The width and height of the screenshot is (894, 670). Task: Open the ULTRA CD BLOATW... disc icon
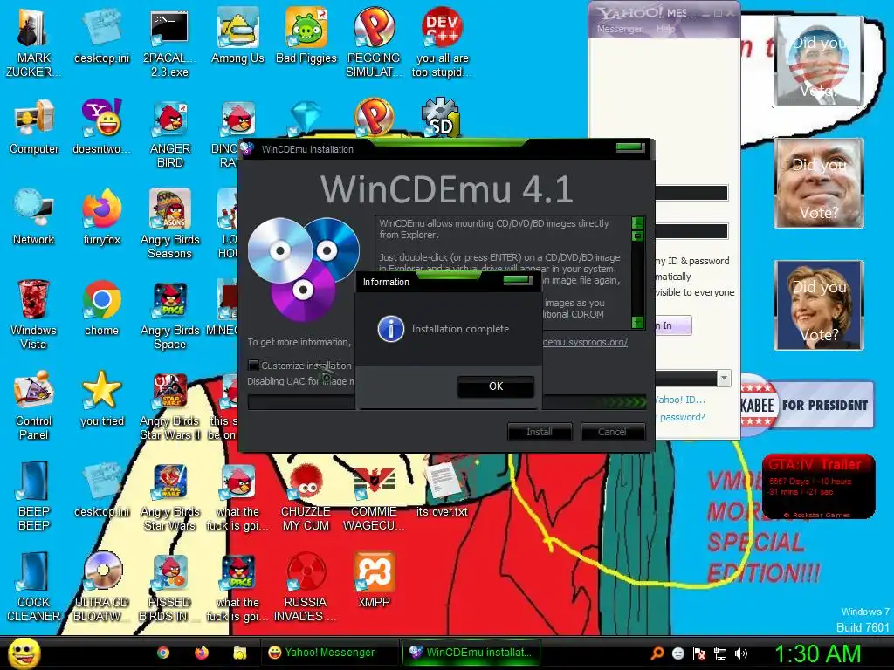click(x=101, y=586)
